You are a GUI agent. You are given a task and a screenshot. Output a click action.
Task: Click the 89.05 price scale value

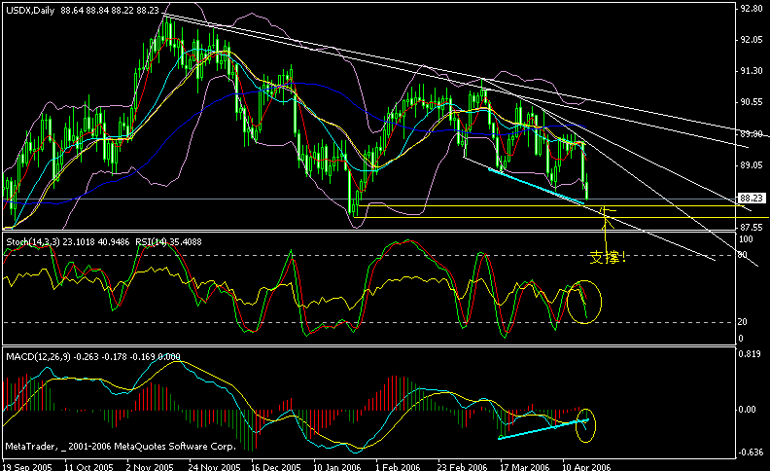tap(752, 164)
